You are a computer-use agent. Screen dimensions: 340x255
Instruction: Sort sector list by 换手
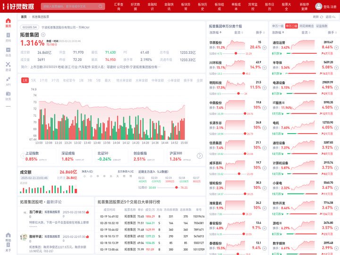pyautogui.click(x=332, y=33)
